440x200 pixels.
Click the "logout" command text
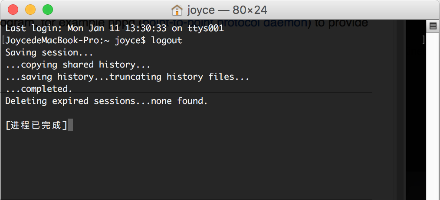(167, 41)
